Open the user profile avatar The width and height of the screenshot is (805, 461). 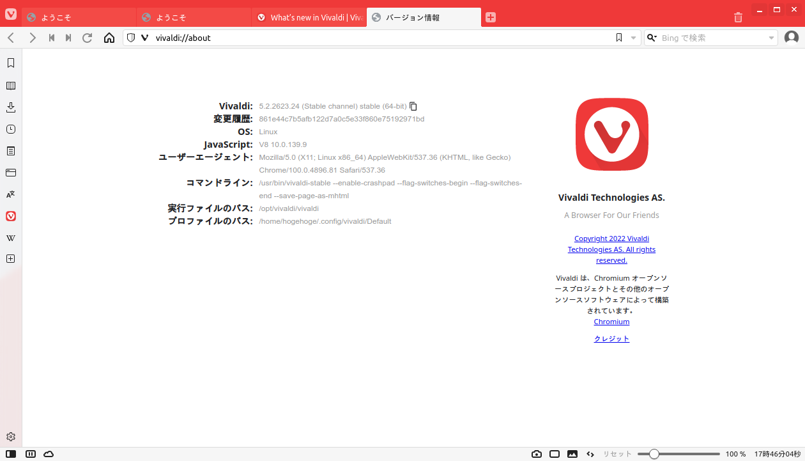tap(792, 38)
